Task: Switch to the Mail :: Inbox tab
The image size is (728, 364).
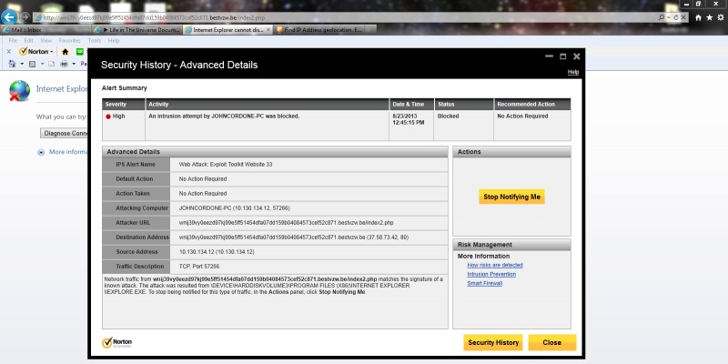Action: (x=45, y=30)
